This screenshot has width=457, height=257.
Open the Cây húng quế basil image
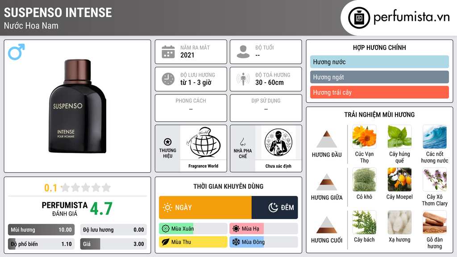point(399,137)
